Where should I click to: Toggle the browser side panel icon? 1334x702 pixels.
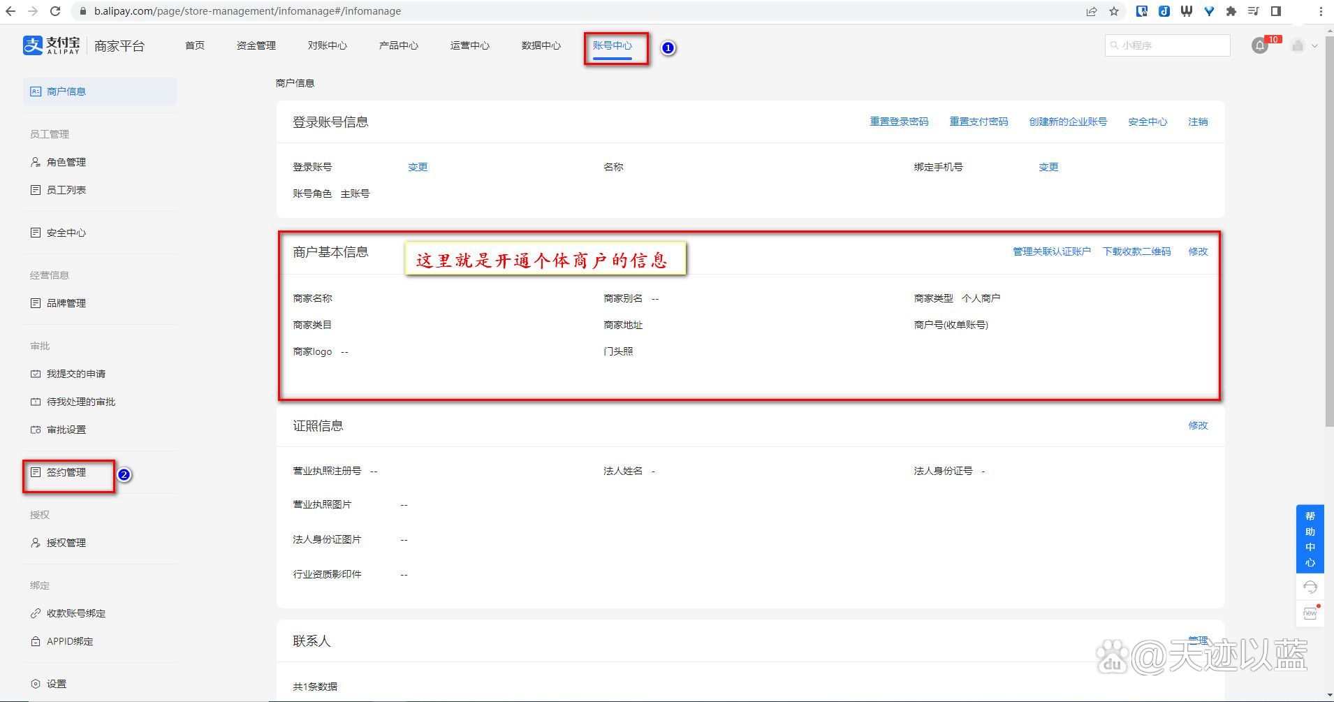[1276, 11]
